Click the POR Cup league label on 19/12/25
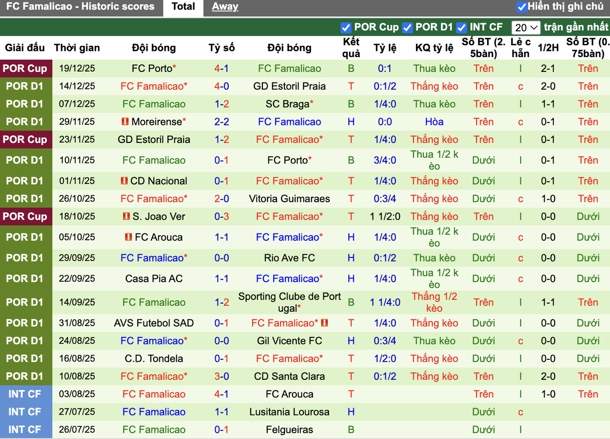610x439 pixels. (x=25, y=69)
